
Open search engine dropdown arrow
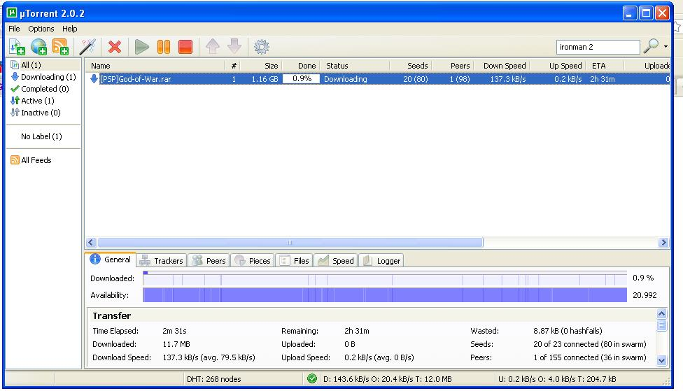(x=666, y=46)
